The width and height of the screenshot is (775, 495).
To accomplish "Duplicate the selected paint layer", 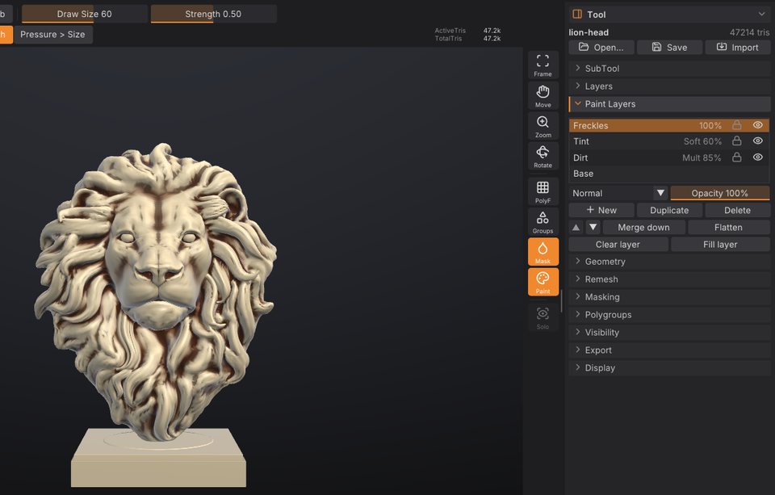I will tap(670, 210).
